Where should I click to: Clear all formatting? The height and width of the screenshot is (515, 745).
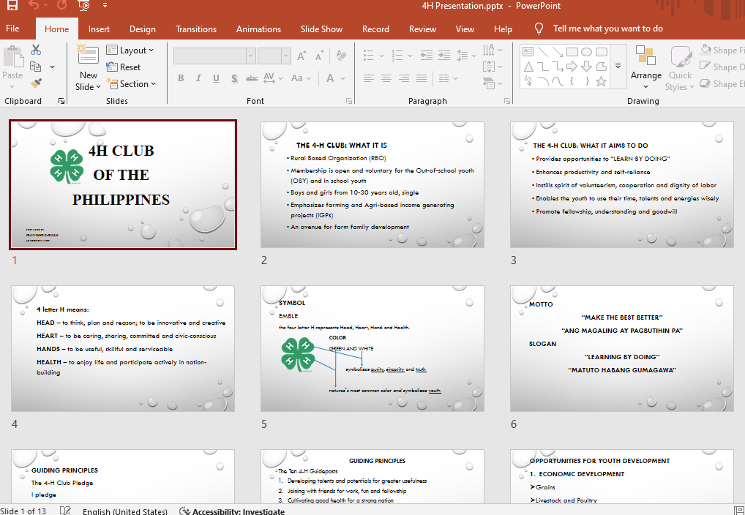[x=341, y=56]
